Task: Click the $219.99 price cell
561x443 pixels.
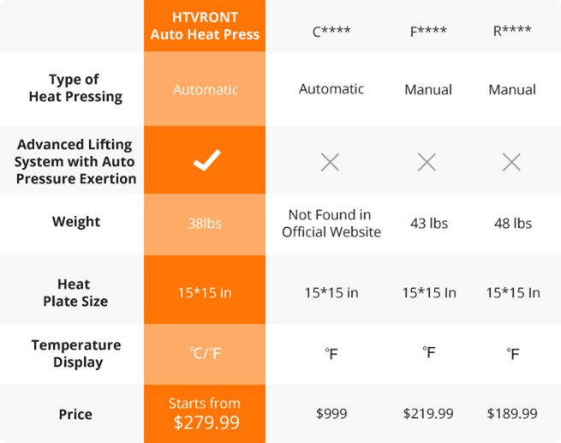Action: pyautogui.click(x=427, y=414)
